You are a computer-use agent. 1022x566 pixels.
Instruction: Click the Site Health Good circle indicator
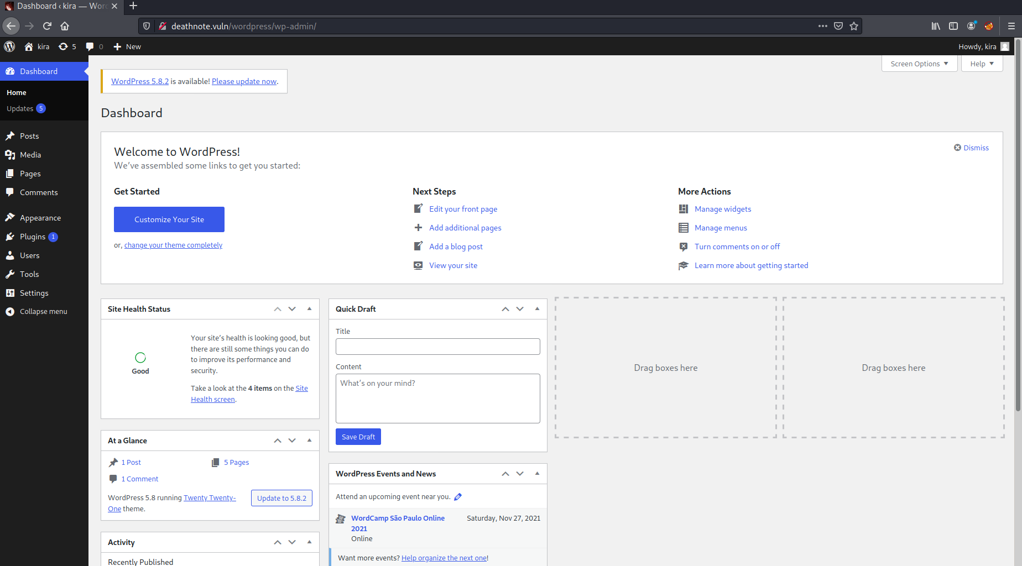[x=140, y=358]
